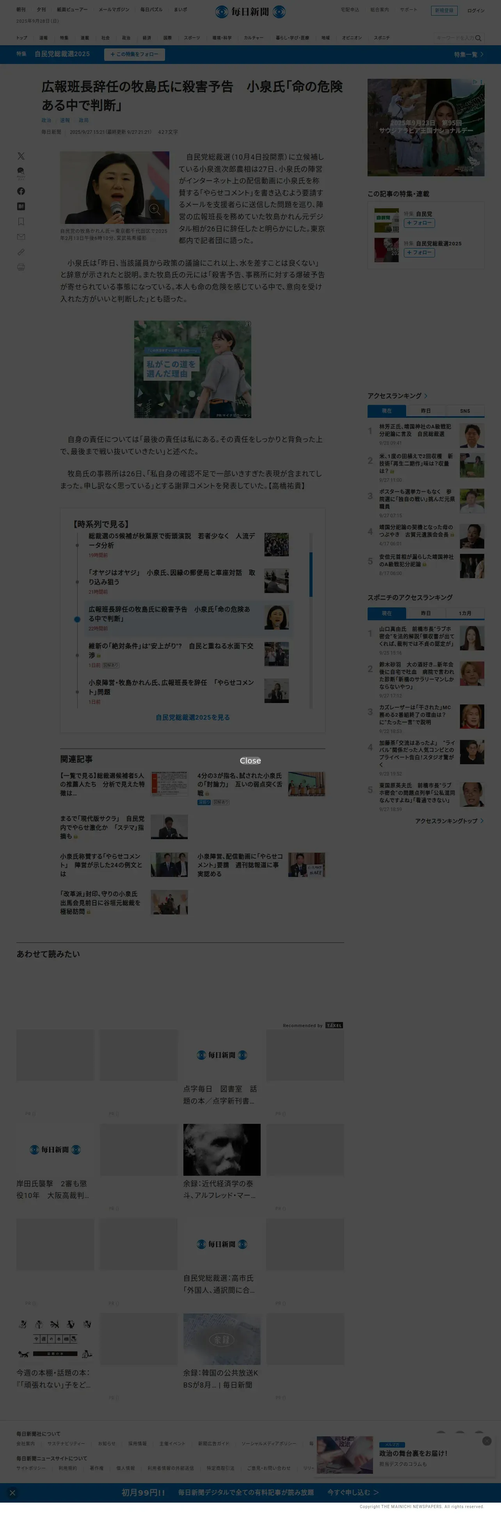Click the ログイン link
The height and width of the screenshot is (1519, 501).
click(476, 11)
